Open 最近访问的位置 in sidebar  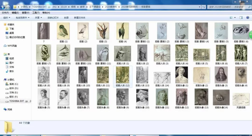15,37
